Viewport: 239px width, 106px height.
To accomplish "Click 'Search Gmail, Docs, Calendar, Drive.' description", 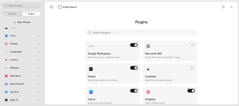I will pos(104,57).
